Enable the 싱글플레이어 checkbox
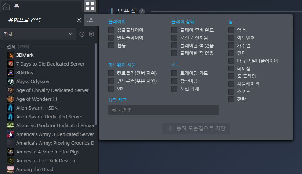Viewport: 302px width, 174px height. pyautogui.click(x=111, y=30)
